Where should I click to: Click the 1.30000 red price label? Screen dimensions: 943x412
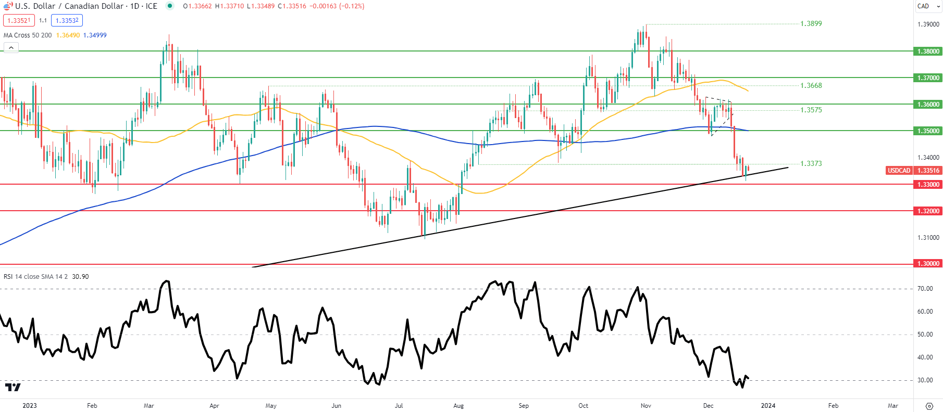point(928,264)
